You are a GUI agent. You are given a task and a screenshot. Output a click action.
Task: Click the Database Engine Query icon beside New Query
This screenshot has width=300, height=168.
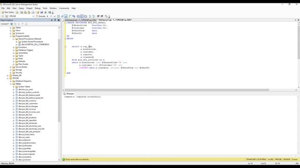[x=17, y=12]
